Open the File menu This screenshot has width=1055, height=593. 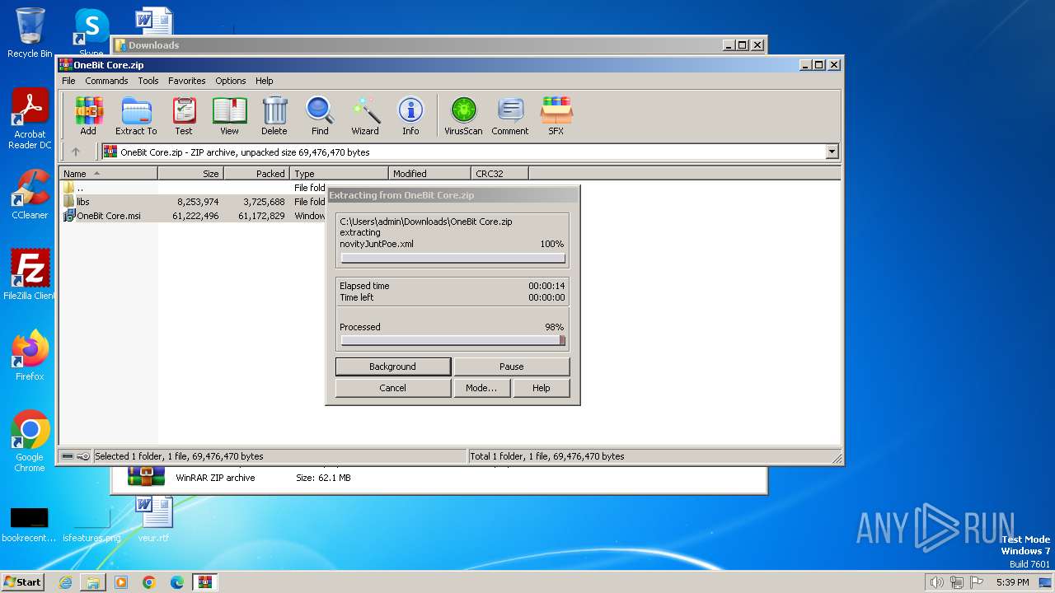68,81
